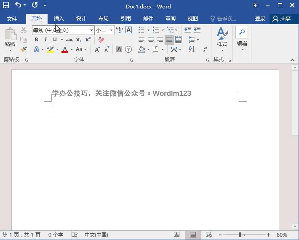Click the 登录 sign-in button
The width and height of the screenshot is (299, 240).
pyautogui.click(x=260, y=19)
